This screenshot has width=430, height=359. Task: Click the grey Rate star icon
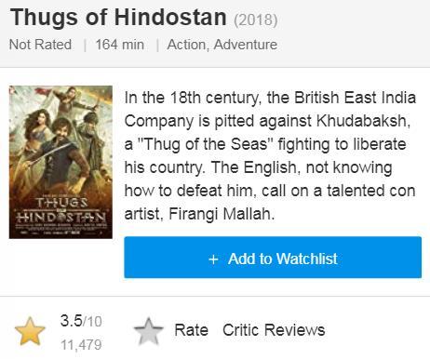click(x=149, y=331)
